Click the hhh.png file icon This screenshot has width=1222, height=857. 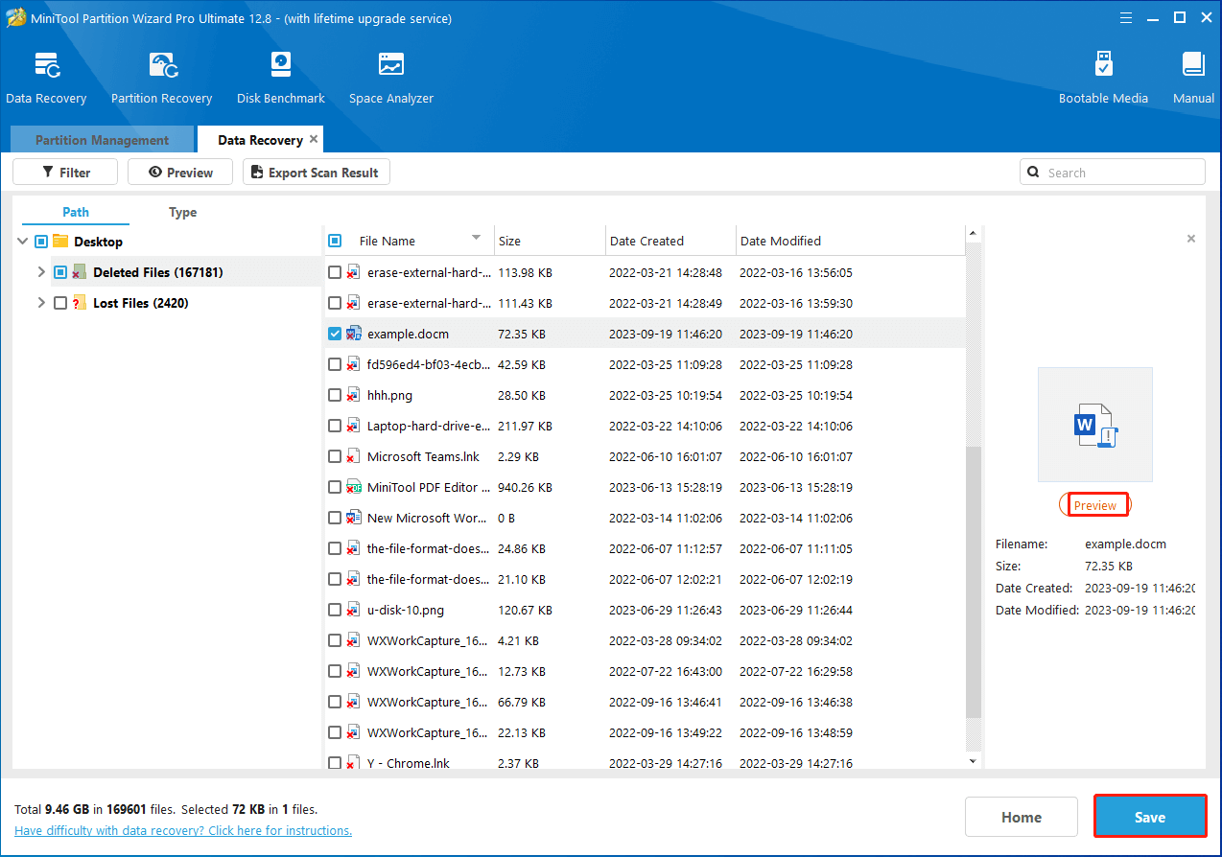354,395
